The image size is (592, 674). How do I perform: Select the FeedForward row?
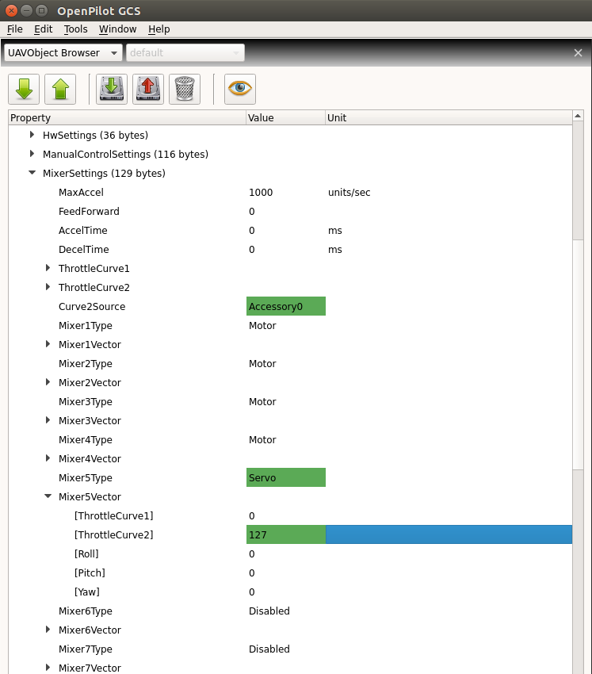point(290,211)
